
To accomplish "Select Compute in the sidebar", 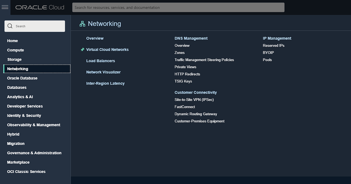I will pyautogui.click(x=15, y=50).
